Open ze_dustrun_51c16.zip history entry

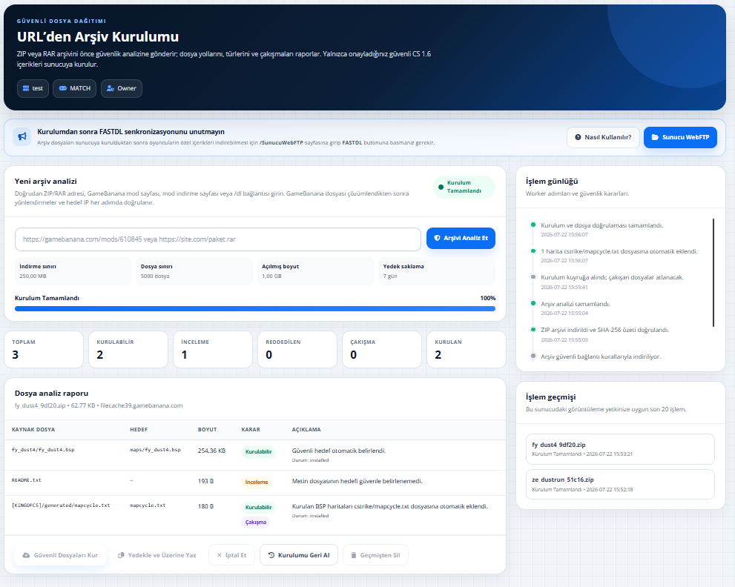click(620, 485)
